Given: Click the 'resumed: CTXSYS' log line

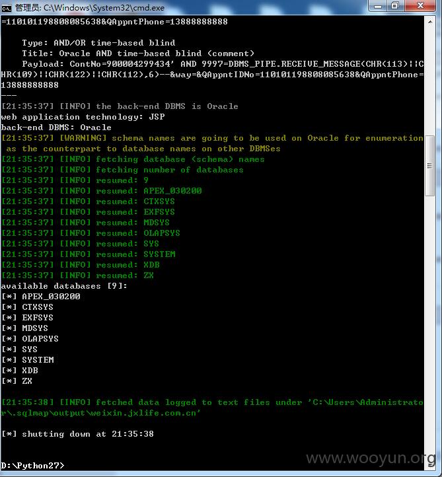Looking at the screenshot, I should click(88, 202).
